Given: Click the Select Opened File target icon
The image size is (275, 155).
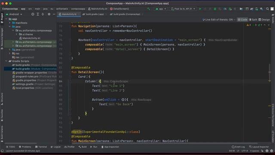Looking at the screenshot, I should 33,14.
